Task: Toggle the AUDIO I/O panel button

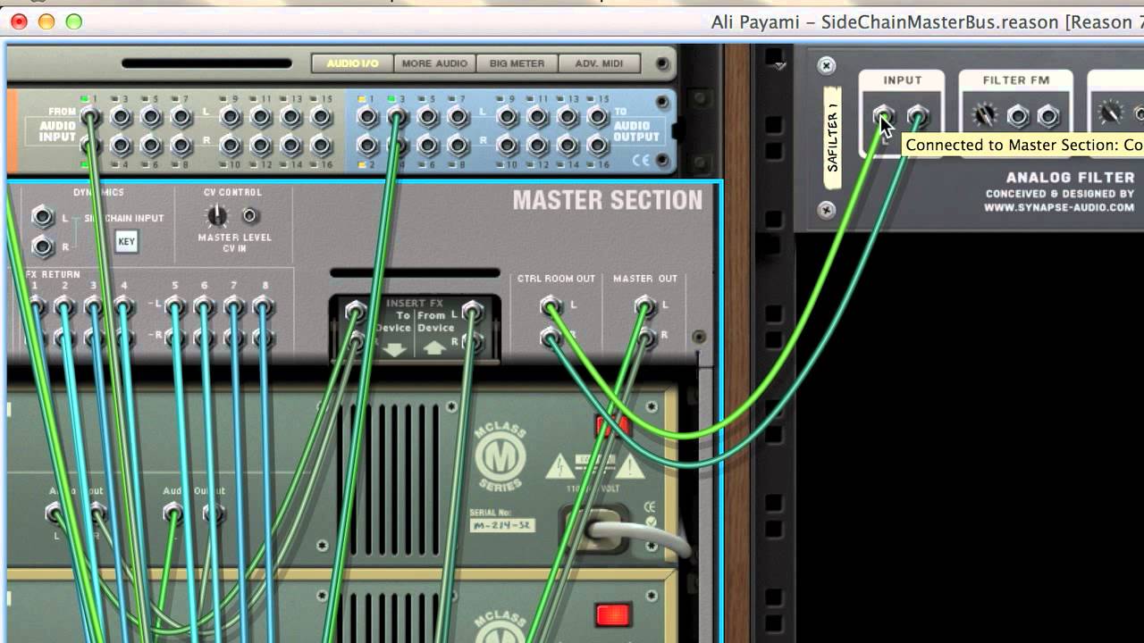Action: (x=353, y=63)
